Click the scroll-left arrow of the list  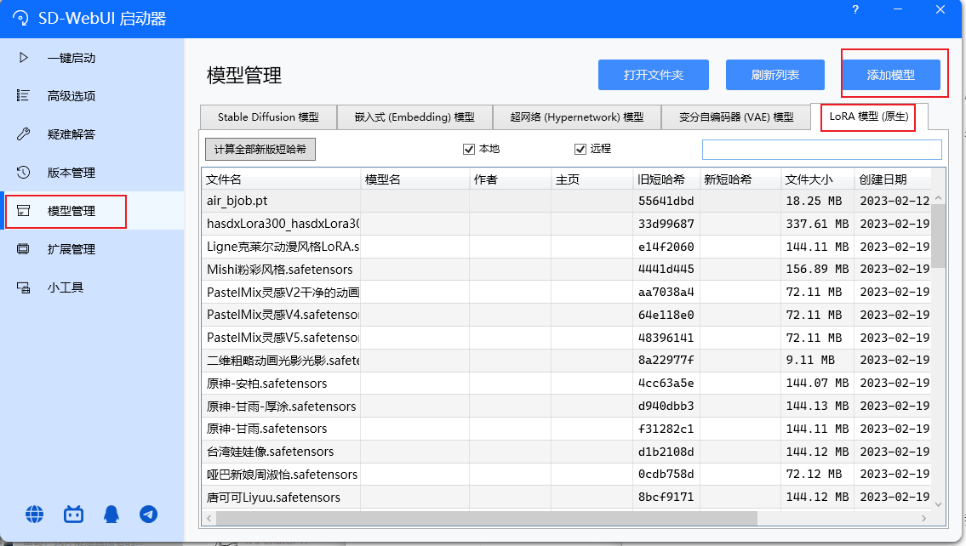click(x=209, y=518)
